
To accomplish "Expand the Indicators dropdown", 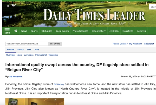I will [149, 44].
